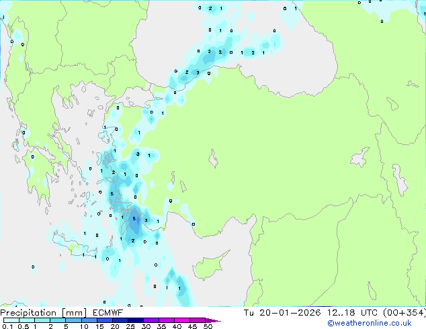Image resolution: width=426 pixels, height=329 pixels.
Task: Click the legend scale label '25'
Action: click(130, 326)
